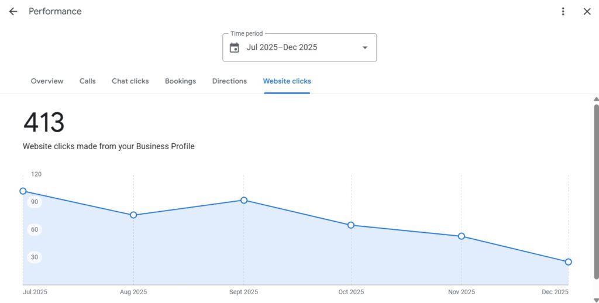The height and width of the screenshot is (303, 599).
Task: Switch to the Overview tab
Action: pos(47,81)
